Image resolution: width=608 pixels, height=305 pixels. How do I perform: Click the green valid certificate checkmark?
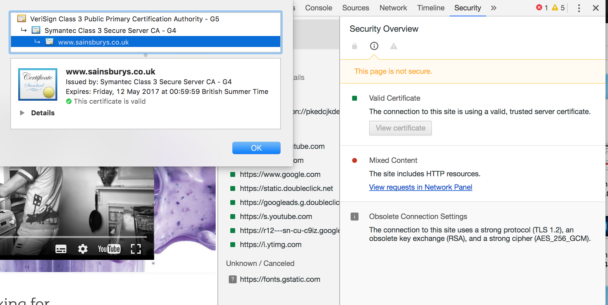click(69, 101)
